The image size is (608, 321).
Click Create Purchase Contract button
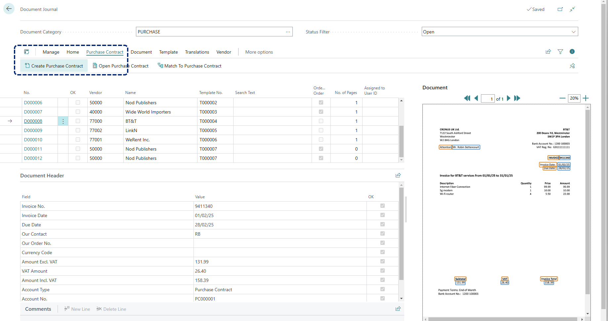coord(54,66)
